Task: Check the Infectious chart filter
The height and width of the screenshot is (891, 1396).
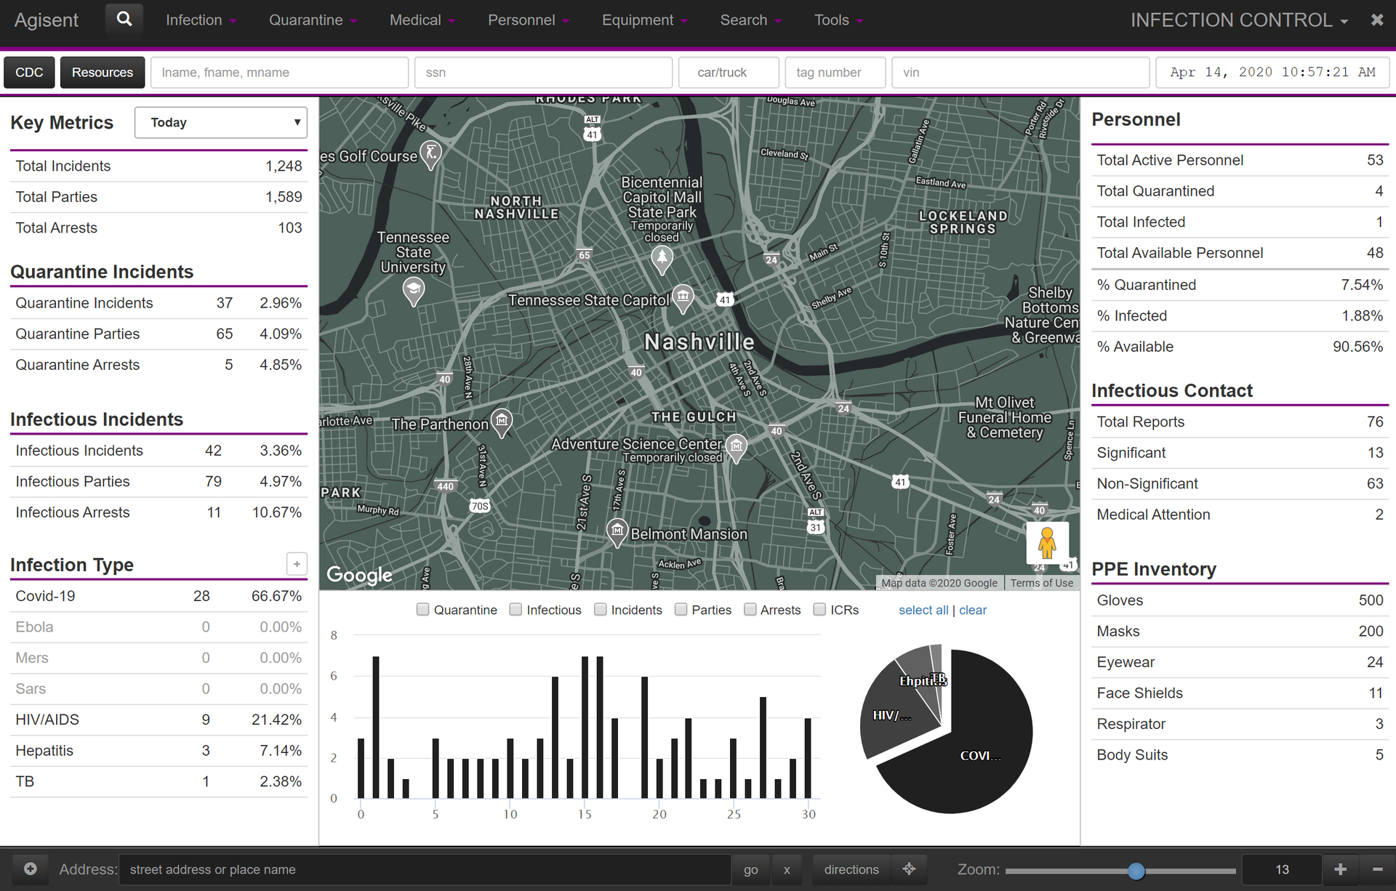Action: (516, 610)
